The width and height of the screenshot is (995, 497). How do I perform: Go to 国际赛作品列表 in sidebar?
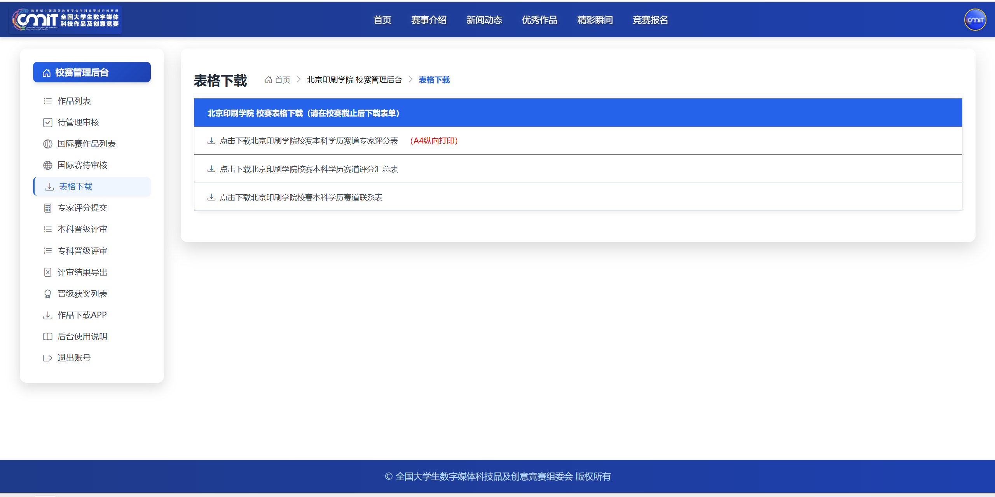(92, 144)
